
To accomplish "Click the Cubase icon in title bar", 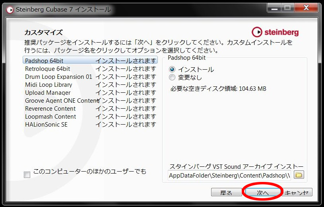I will pos(10,10).
